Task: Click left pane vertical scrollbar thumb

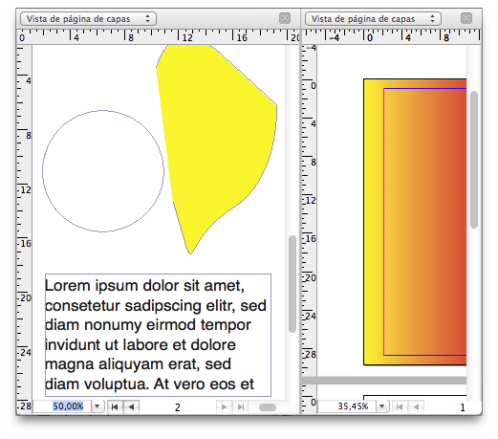Action: 292,284
